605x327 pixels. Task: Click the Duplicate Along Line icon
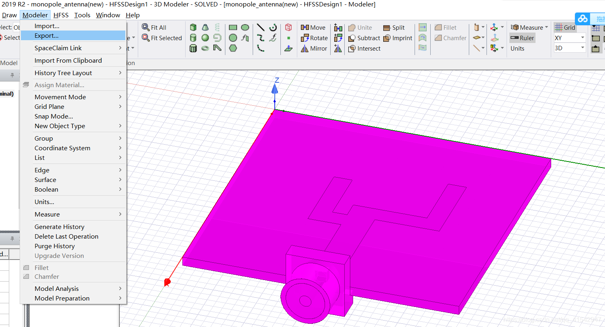(338, 27)
